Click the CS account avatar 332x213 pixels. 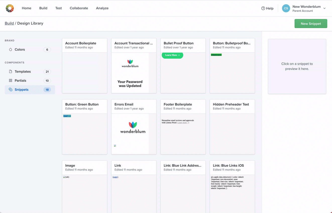pyautogui.click(x=286, y=8)
